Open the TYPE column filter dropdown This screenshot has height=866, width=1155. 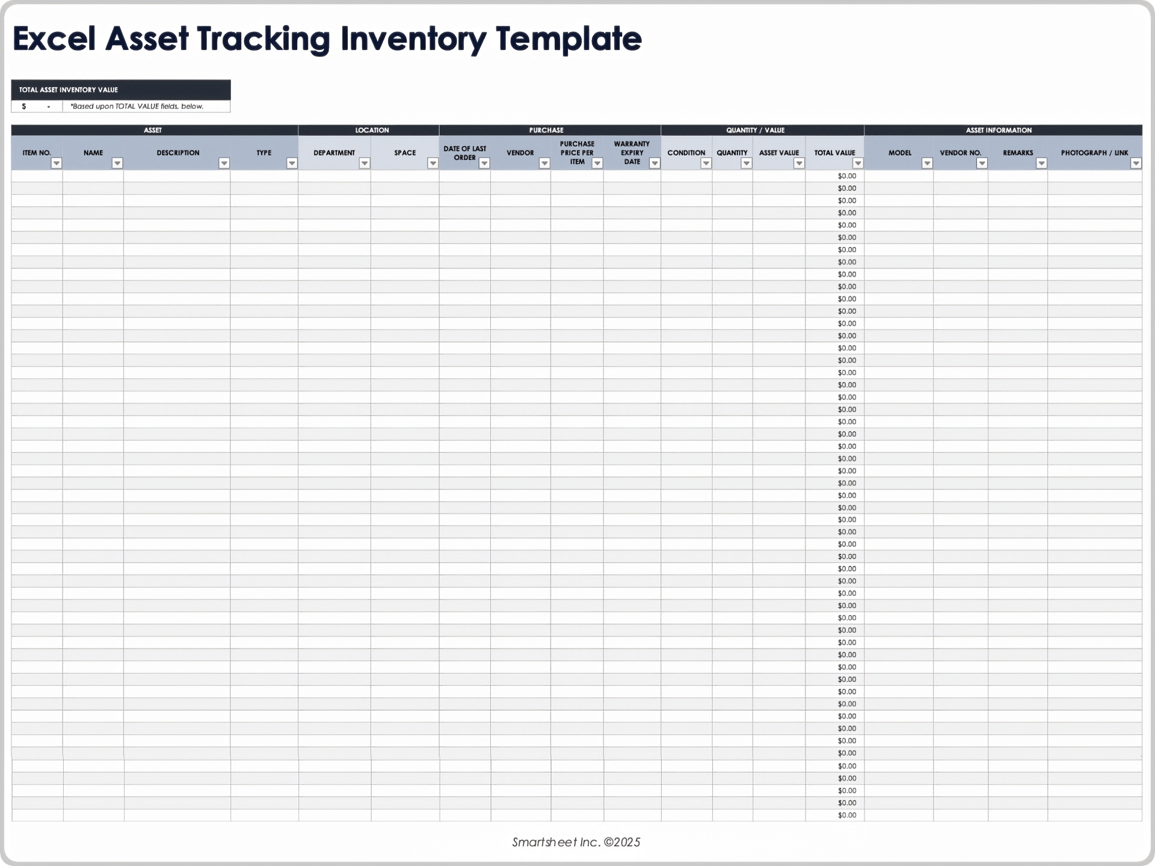(x=292, y=163)
